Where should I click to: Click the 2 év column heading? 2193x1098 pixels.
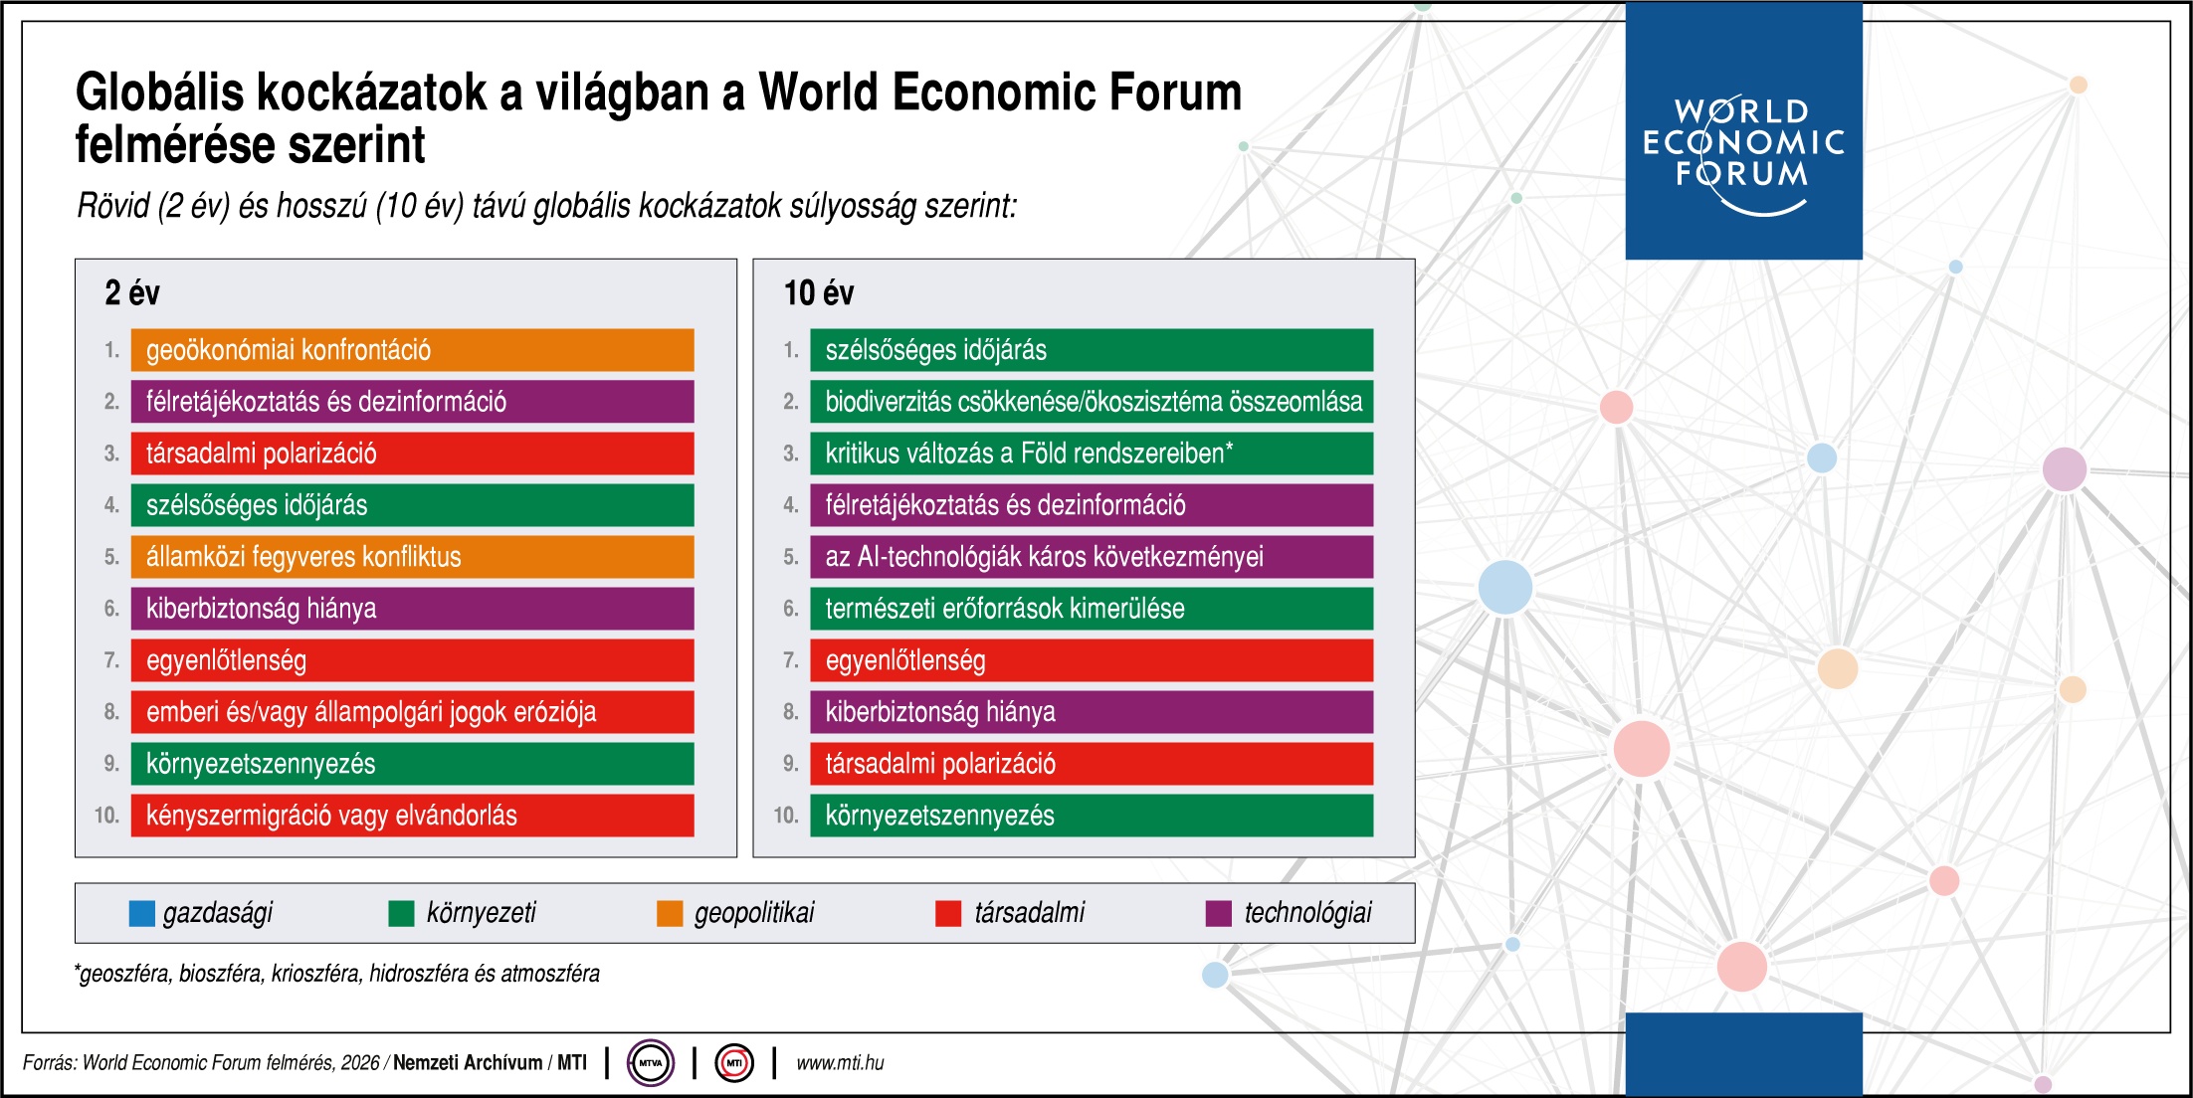click(132, 293)
